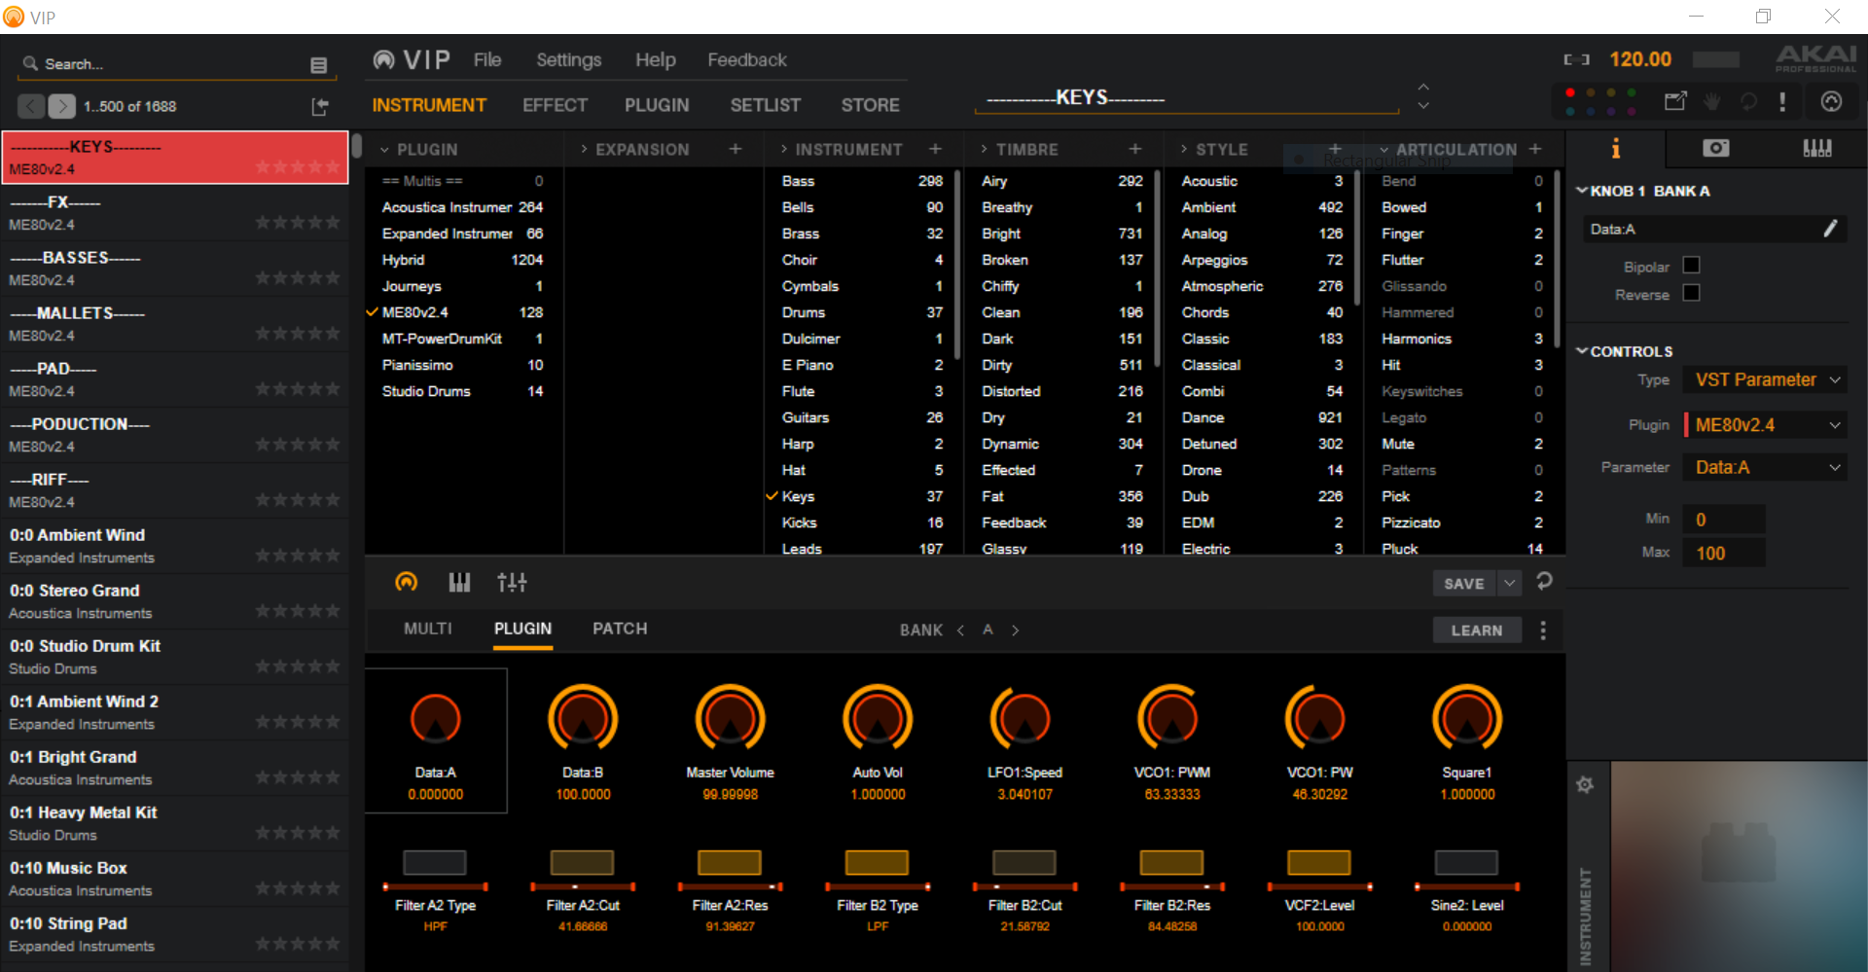Switch to the SETLIST tab
This screenshot has height=972, width=1868.
pos(766,105)
